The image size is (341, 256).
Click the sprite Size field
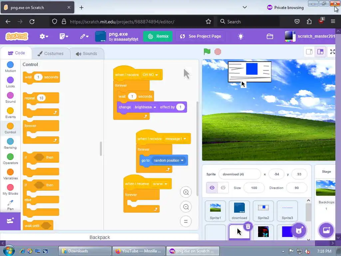[254, 188]
